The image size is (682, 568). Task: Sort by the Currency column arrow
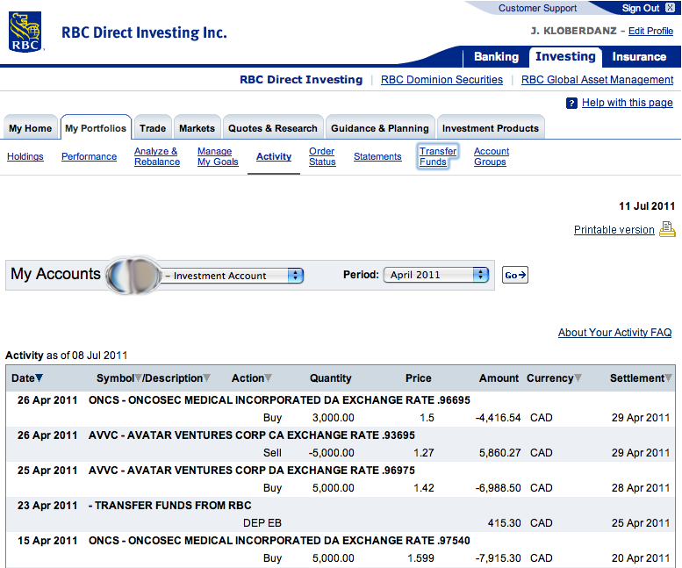click(578, 378)
